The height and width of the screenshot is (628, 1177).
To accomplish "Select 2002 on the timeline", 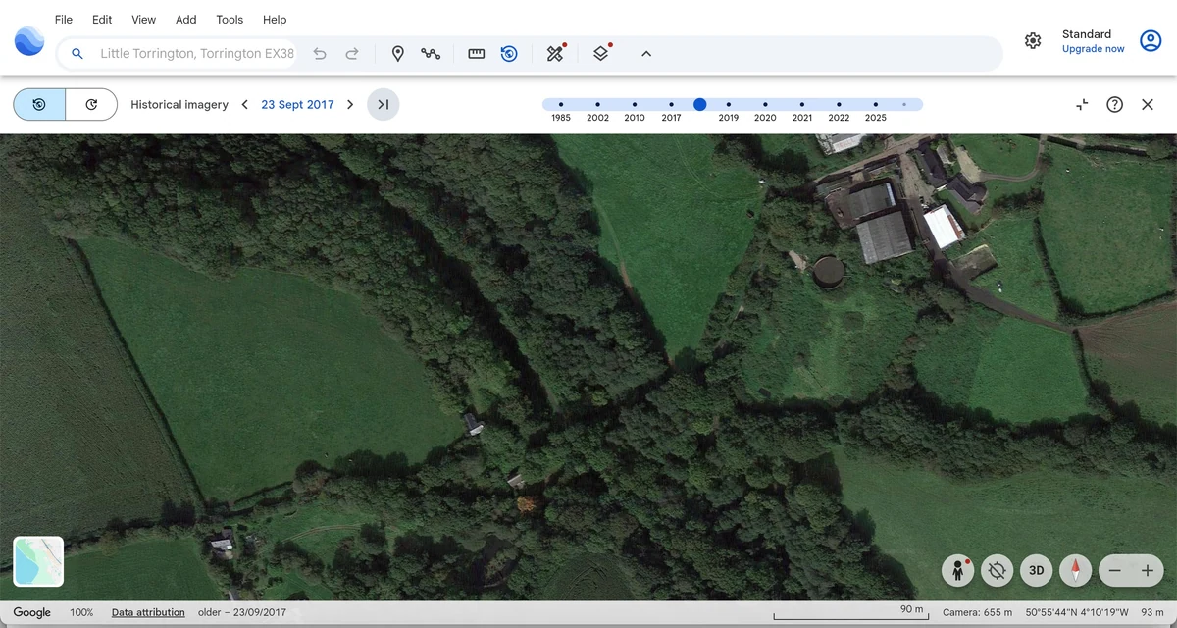I will pyautogui.click(x=598, y=104).
